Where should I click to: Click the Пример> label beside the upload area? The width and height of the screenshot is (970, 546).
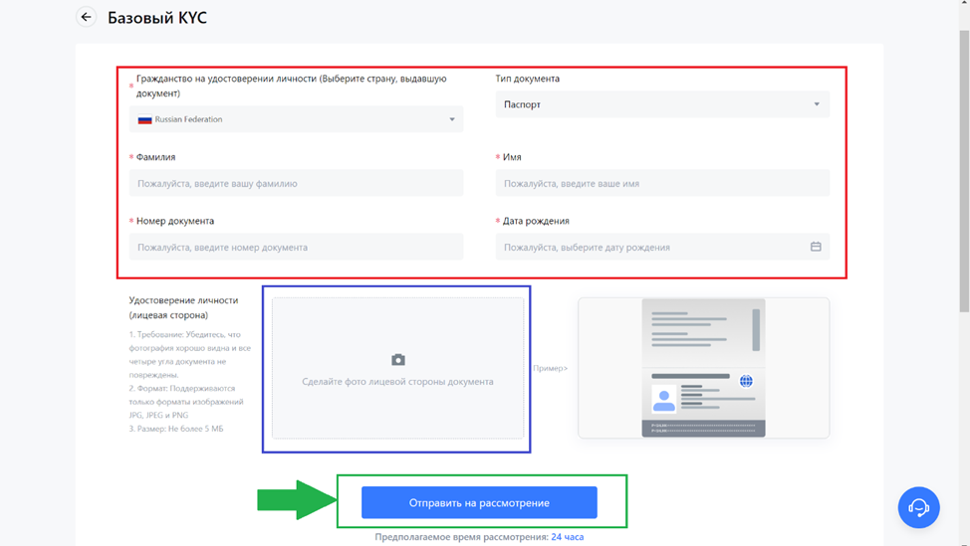pos(550,368)
